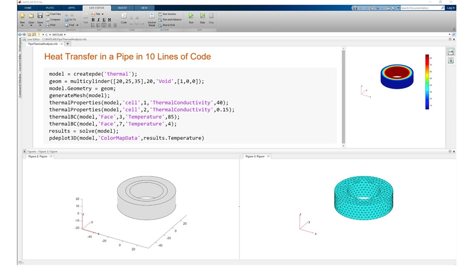Toggle italic text formatting
Viewport: 473px width, 266px height.
98,20
